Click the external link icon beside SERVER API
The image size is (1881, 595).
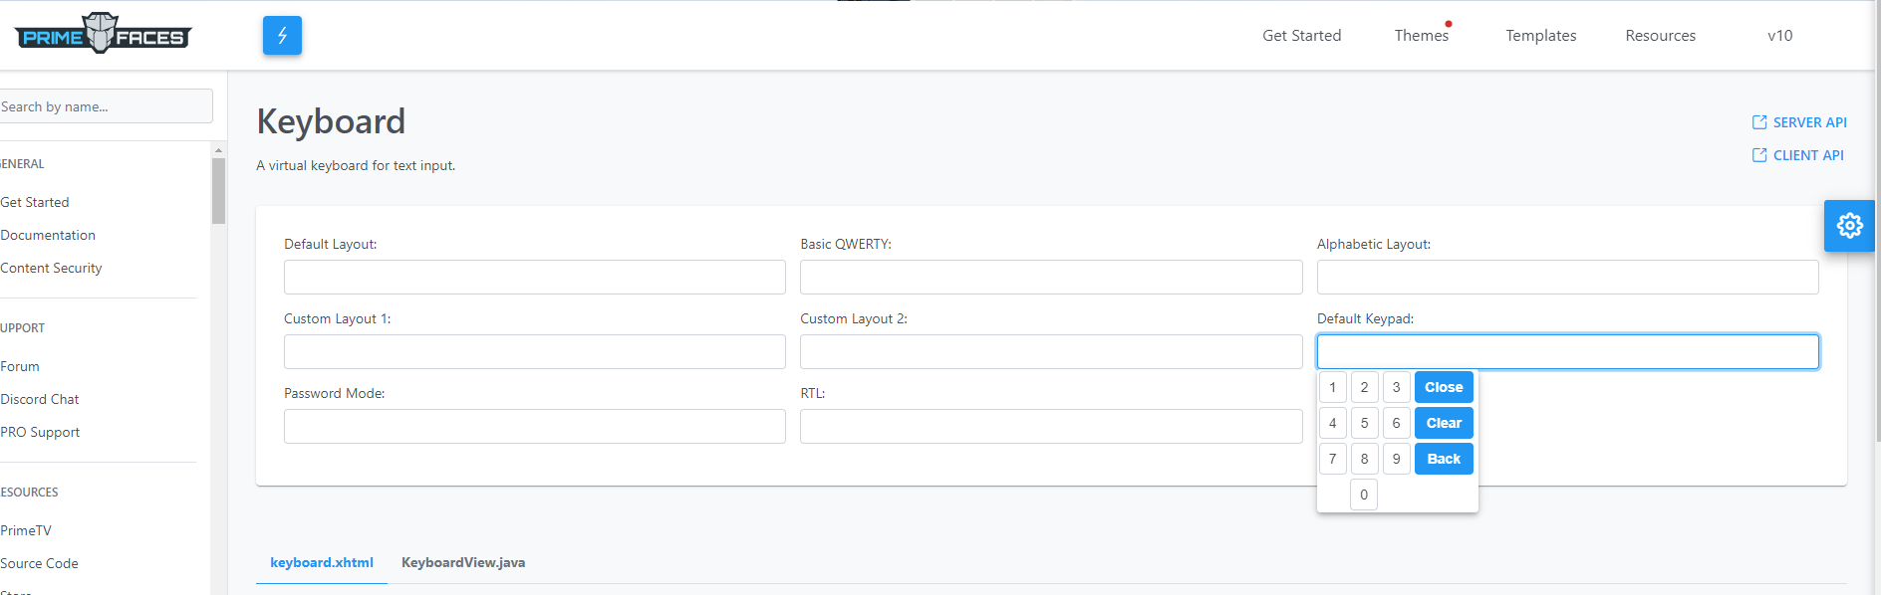point(1759,121)
